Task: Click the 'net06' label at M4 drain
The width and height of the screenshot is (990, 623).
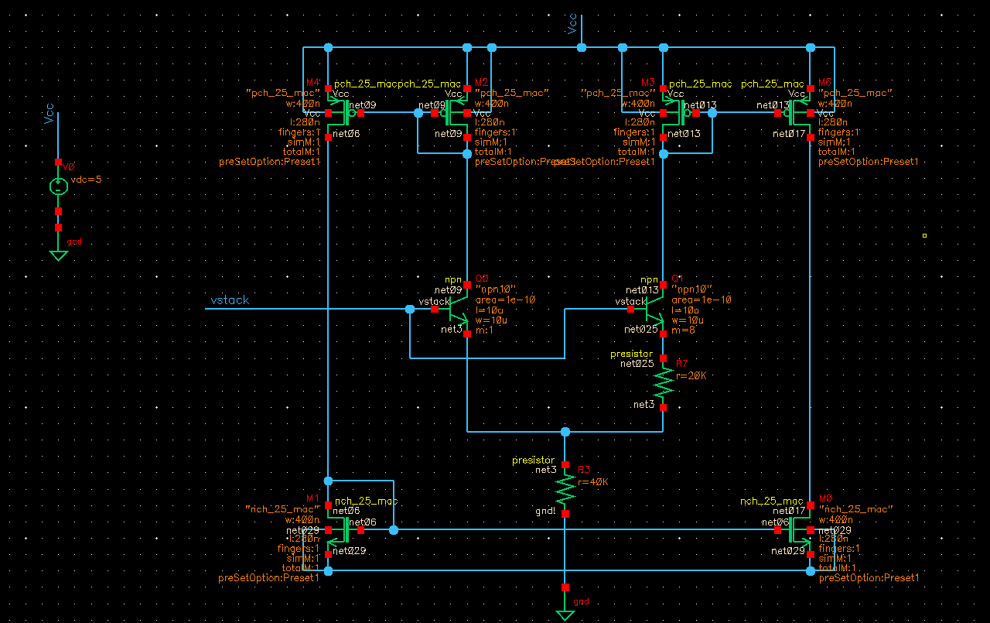Action: point(346,134)
